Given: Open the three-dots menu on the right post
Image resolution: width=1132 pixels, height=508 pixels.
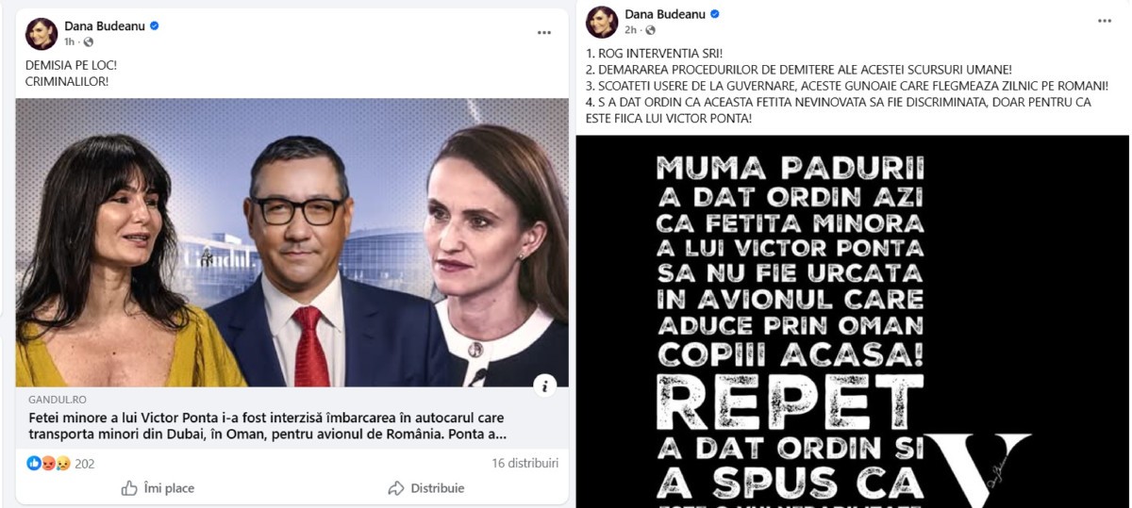Looking at the screenshot, I should click(x=1105, y=21).
